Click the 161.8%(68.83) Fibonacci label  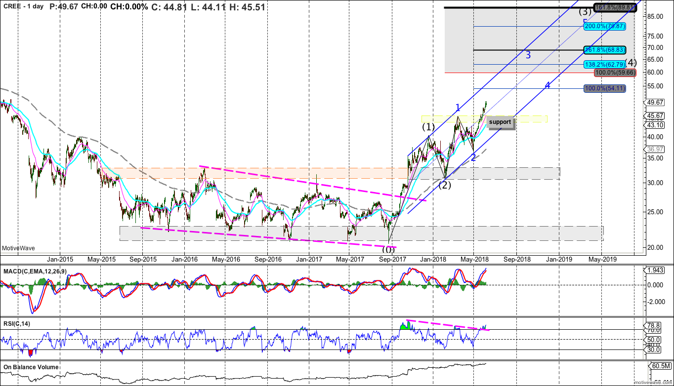pos(605,50)
